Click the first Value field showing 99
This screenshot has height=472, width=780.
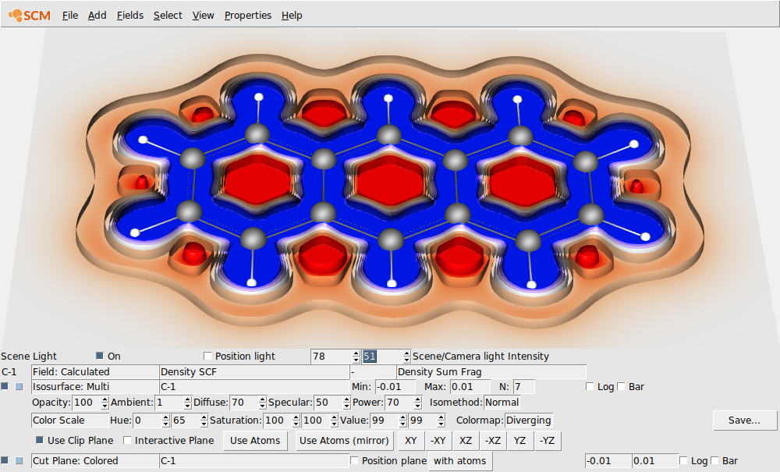[385, 421]
